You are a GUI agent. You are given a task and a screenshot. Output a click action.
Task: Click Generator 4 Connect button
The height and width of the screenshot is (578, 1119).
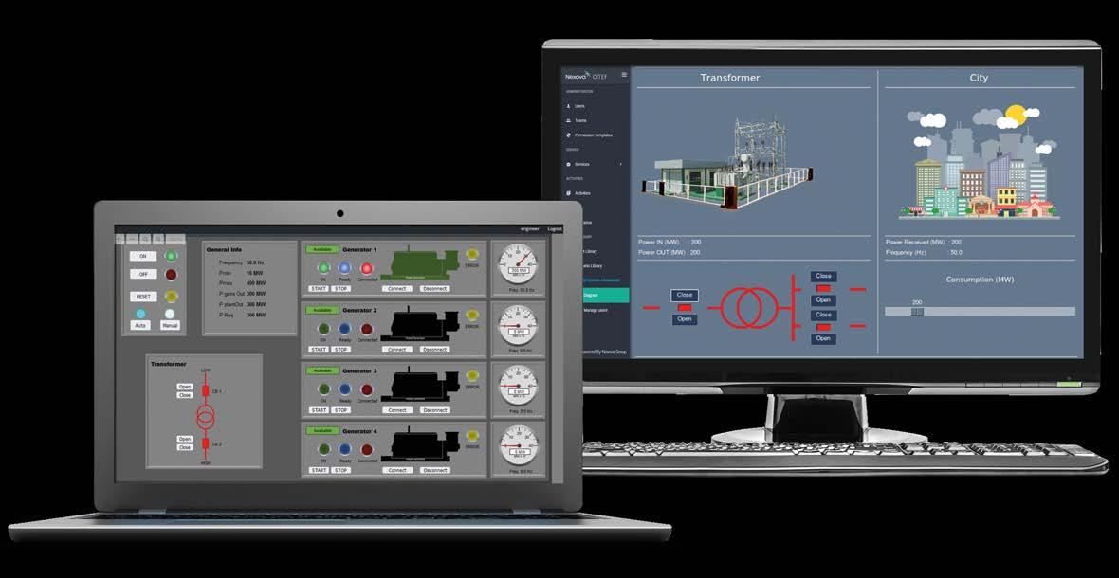pos(397,470)
